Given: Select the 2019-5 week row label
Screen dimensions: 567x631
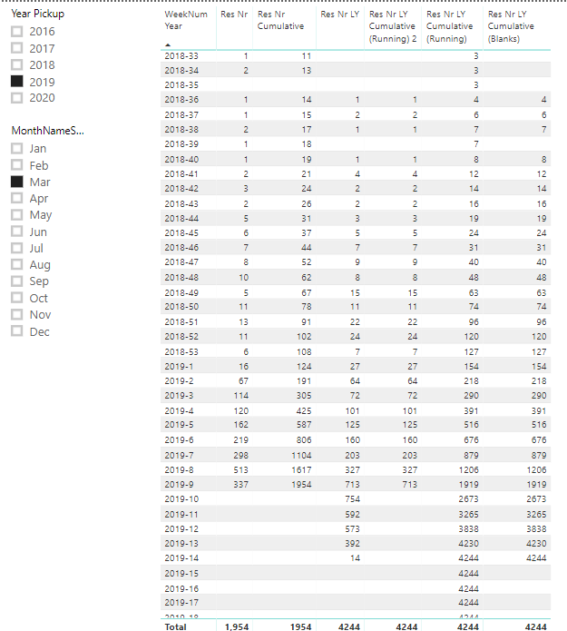Looking at the screenshot, I should tap(179, 425).
